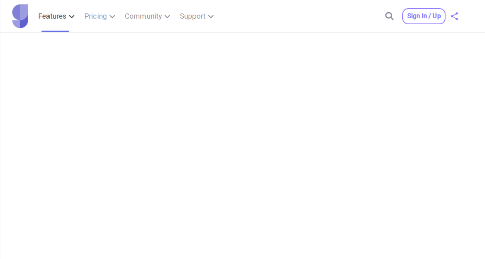Click the blank page content area
Screen dimensions: 485x259
[x=243, y=146]
